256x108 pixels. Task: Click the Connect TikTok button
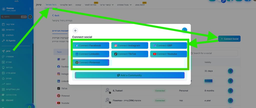pos(130,54)
